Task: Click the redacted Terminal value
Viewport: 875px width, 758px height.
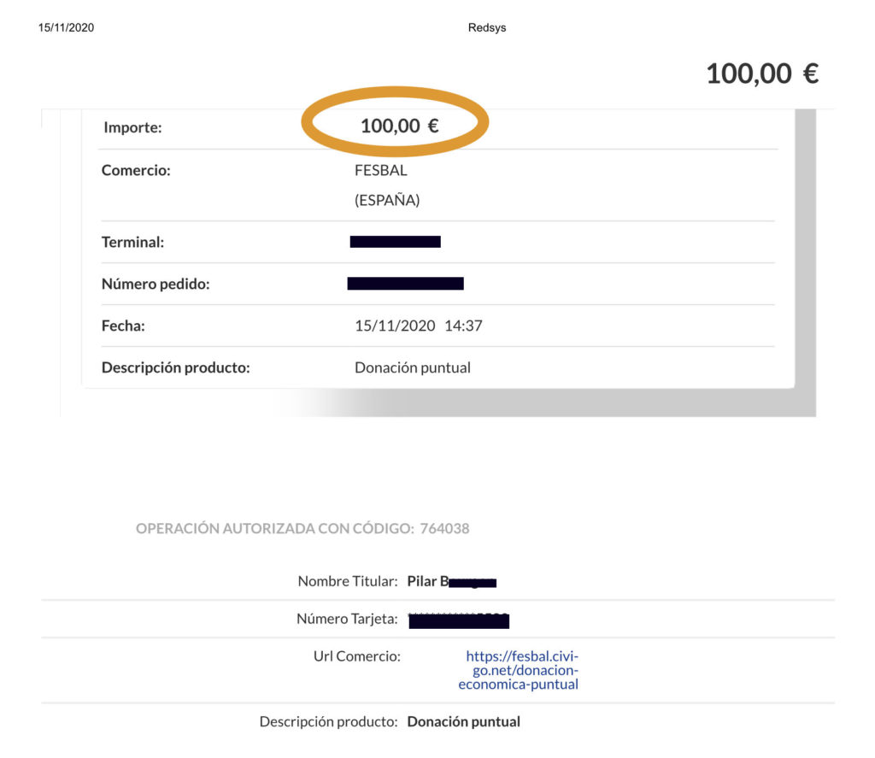Action: click(x=395, y=242)
